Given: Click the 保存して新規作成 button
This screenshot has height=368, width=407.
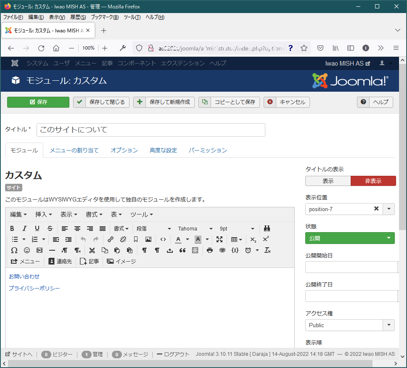Looking at the screenshot, I should (x=164, y=102).
